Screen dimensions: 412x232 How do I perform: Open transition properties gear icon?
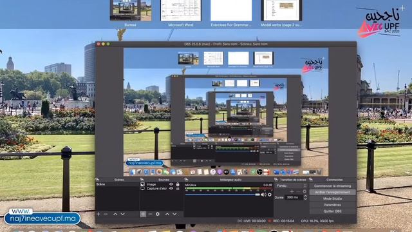(x=304, y=191)
